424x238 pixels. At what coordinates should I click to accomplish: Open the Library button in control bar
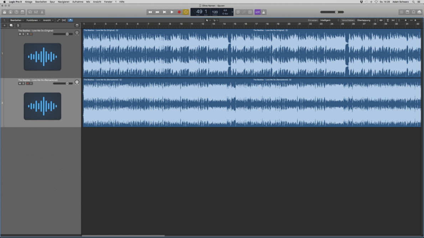(5, 12)
